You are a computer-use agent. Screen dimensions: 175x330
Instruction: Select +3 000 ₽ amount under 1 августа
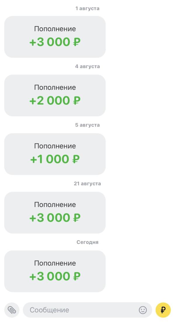point(55,42)
